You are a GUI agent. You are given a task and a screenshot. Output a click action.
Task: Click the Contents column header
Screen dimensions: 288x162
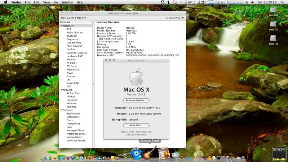tap(76, 22)
